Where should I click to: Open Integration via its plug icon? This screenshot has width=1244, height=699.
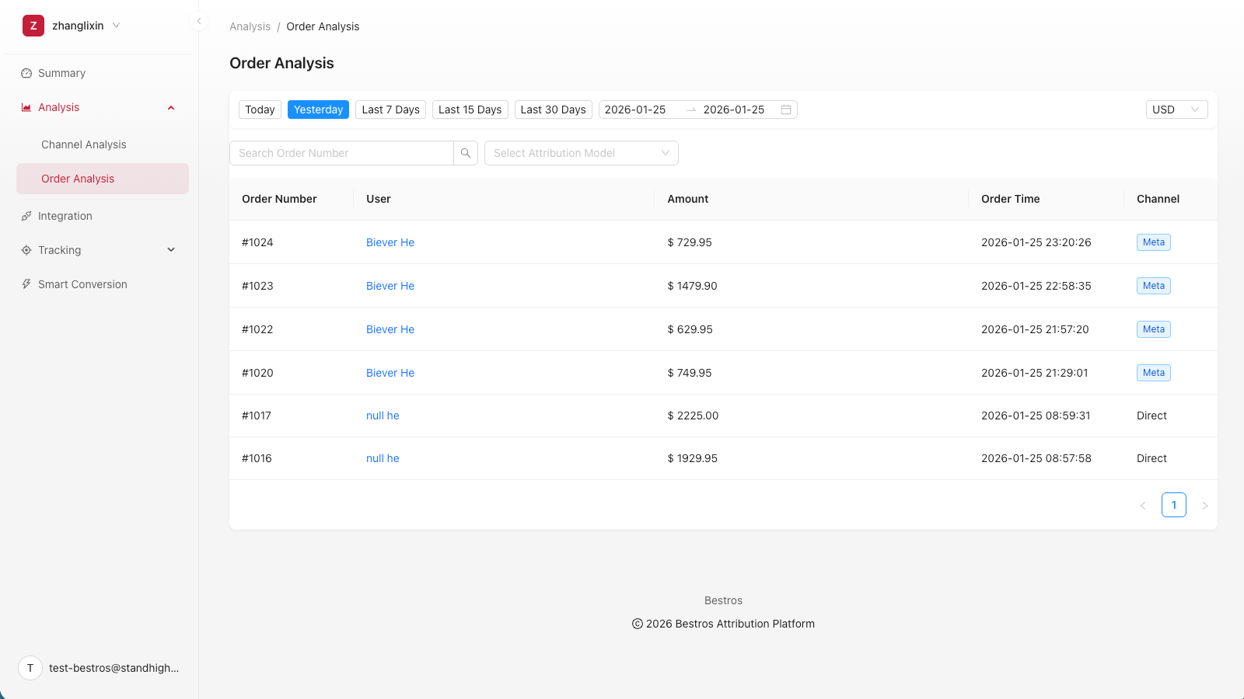(26, 216)
